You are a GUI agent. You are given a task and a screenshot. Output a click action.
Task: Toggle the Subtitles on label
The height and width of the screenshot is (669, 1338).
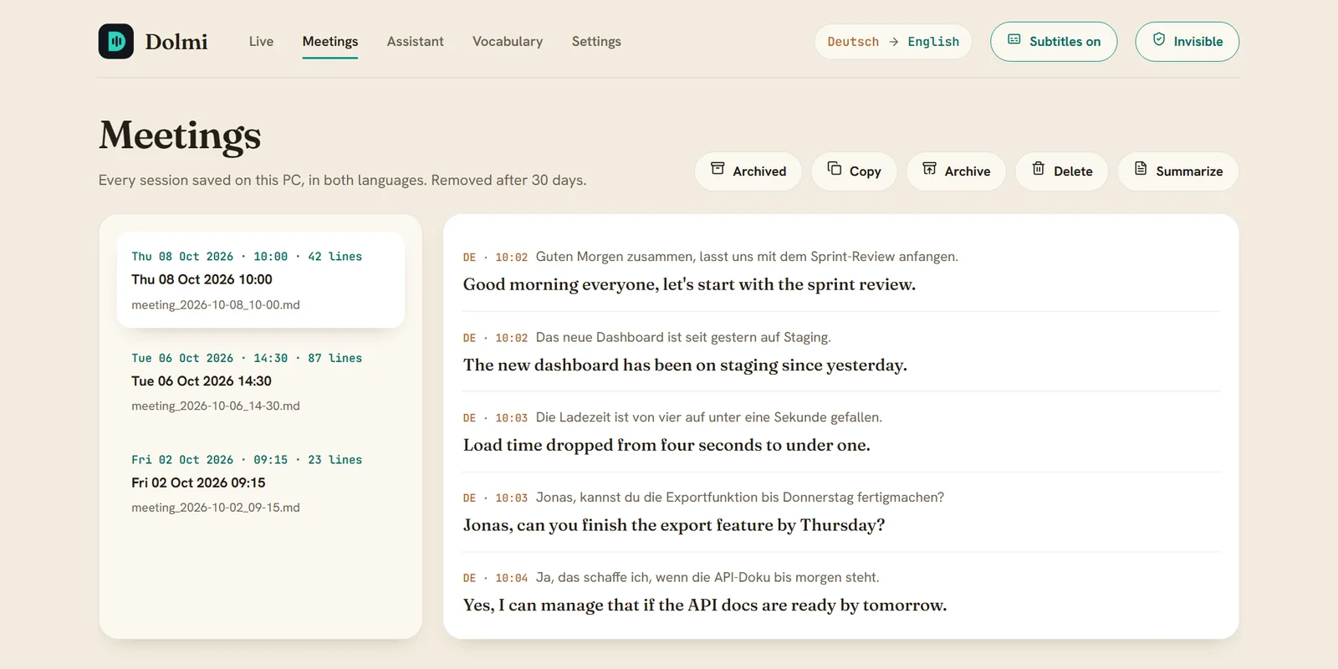[1065, 42]
